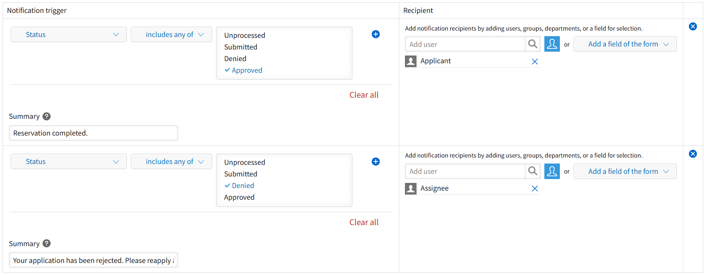Viewport: 704px width, 275px height.
Task: Select Submitted in the second trigger list
Action: point(241,174)
